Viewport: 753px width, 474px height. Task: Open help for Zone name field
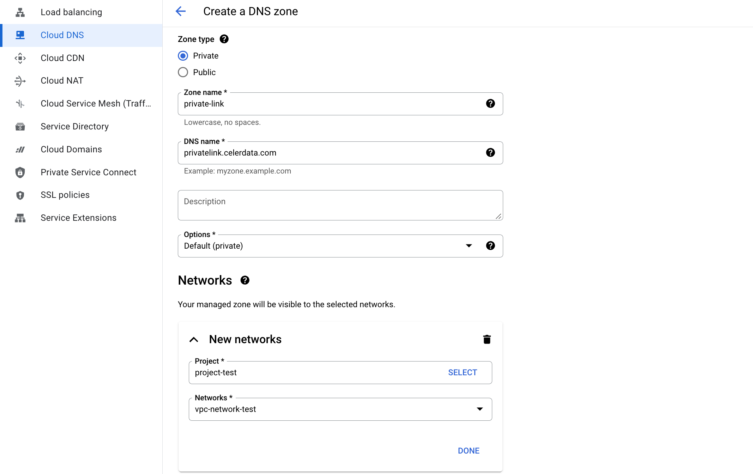click(x=490, y=103)
